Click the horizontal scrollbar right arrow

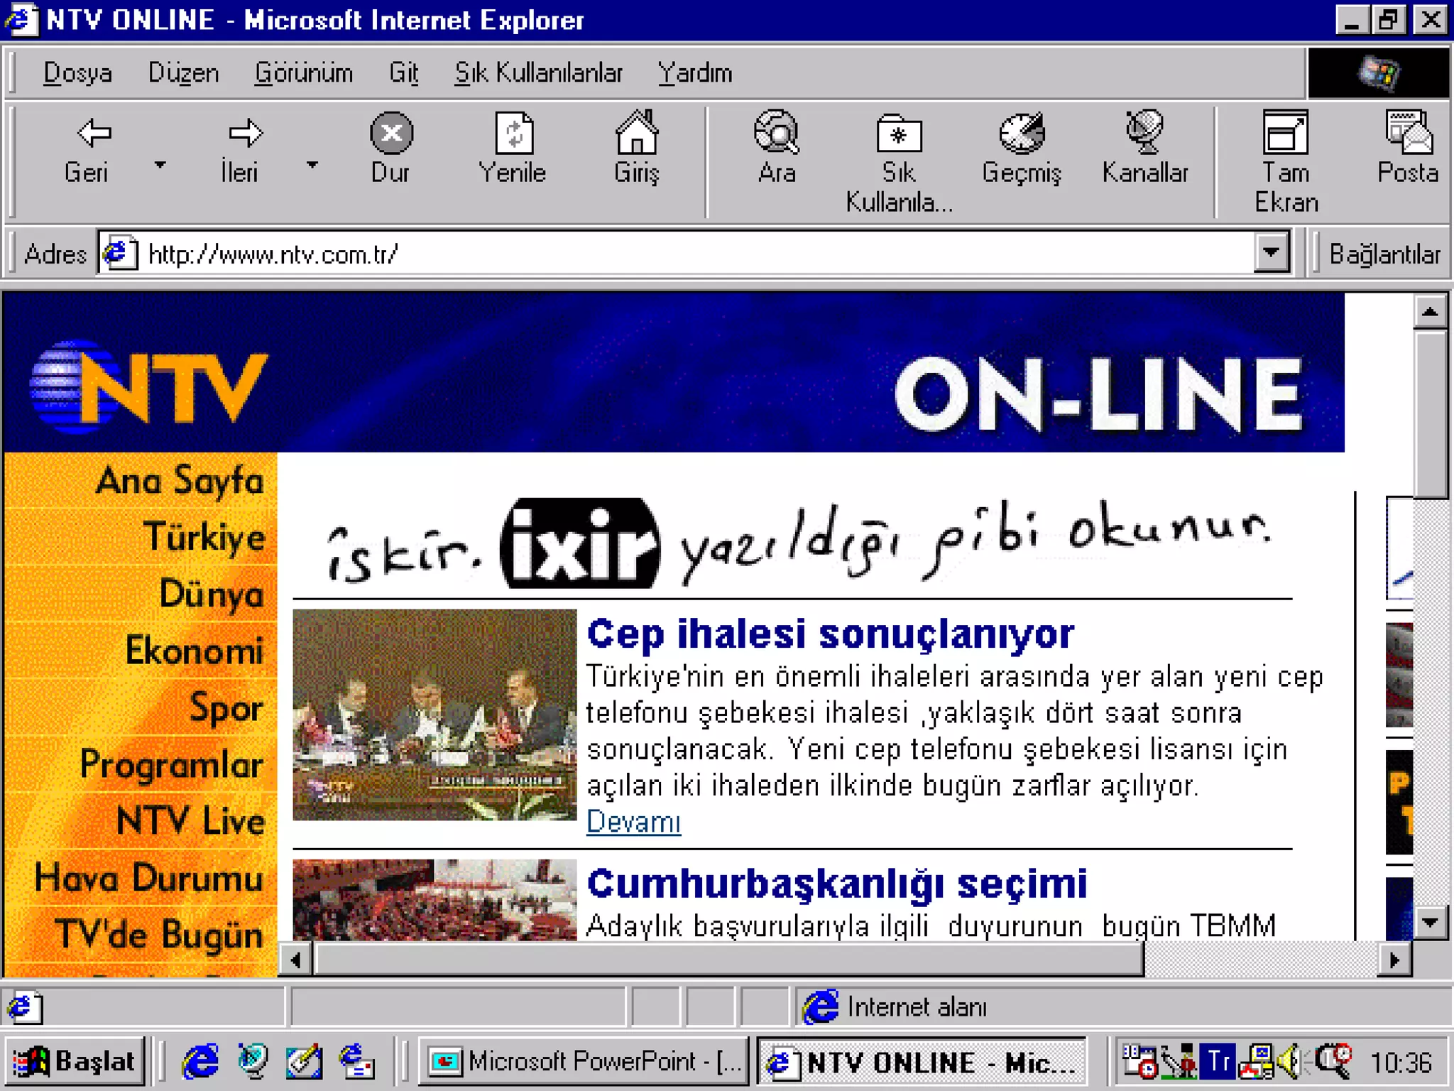point(1394,960)
